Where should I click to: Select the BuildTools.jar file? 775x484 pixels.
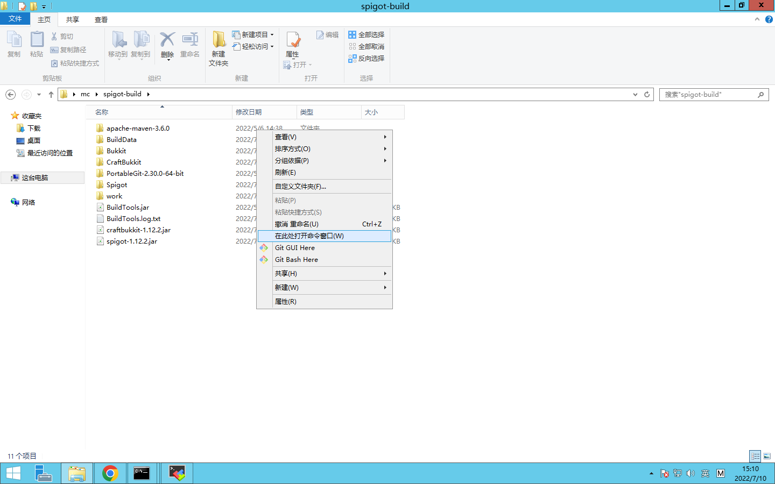[128, 207]
